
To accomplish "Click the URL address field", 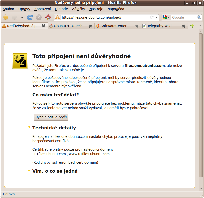I will 104,17.
